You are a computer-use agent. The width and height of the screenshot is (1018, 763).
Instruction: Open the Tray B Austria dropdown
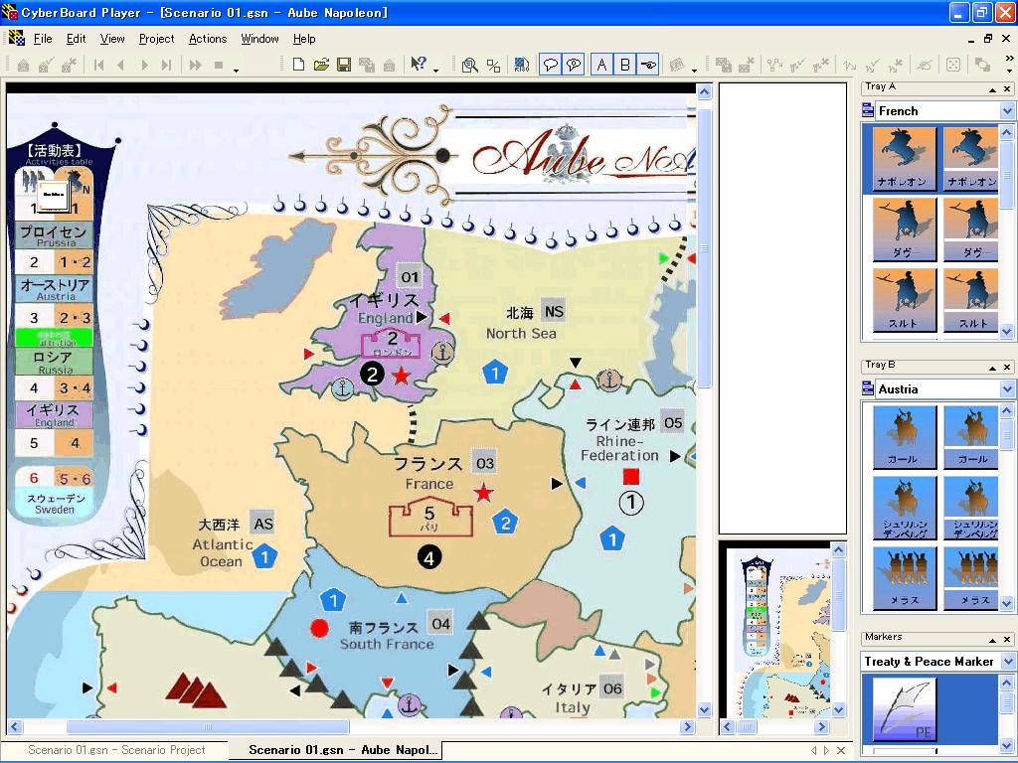click(1007, 389)
